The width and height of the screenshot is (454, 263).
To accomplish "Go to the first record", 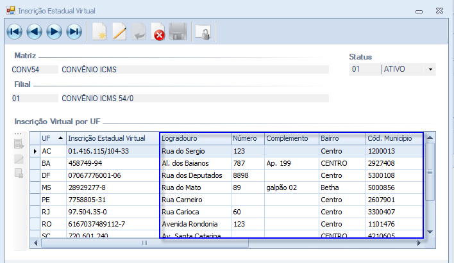I will click(15, 32).
